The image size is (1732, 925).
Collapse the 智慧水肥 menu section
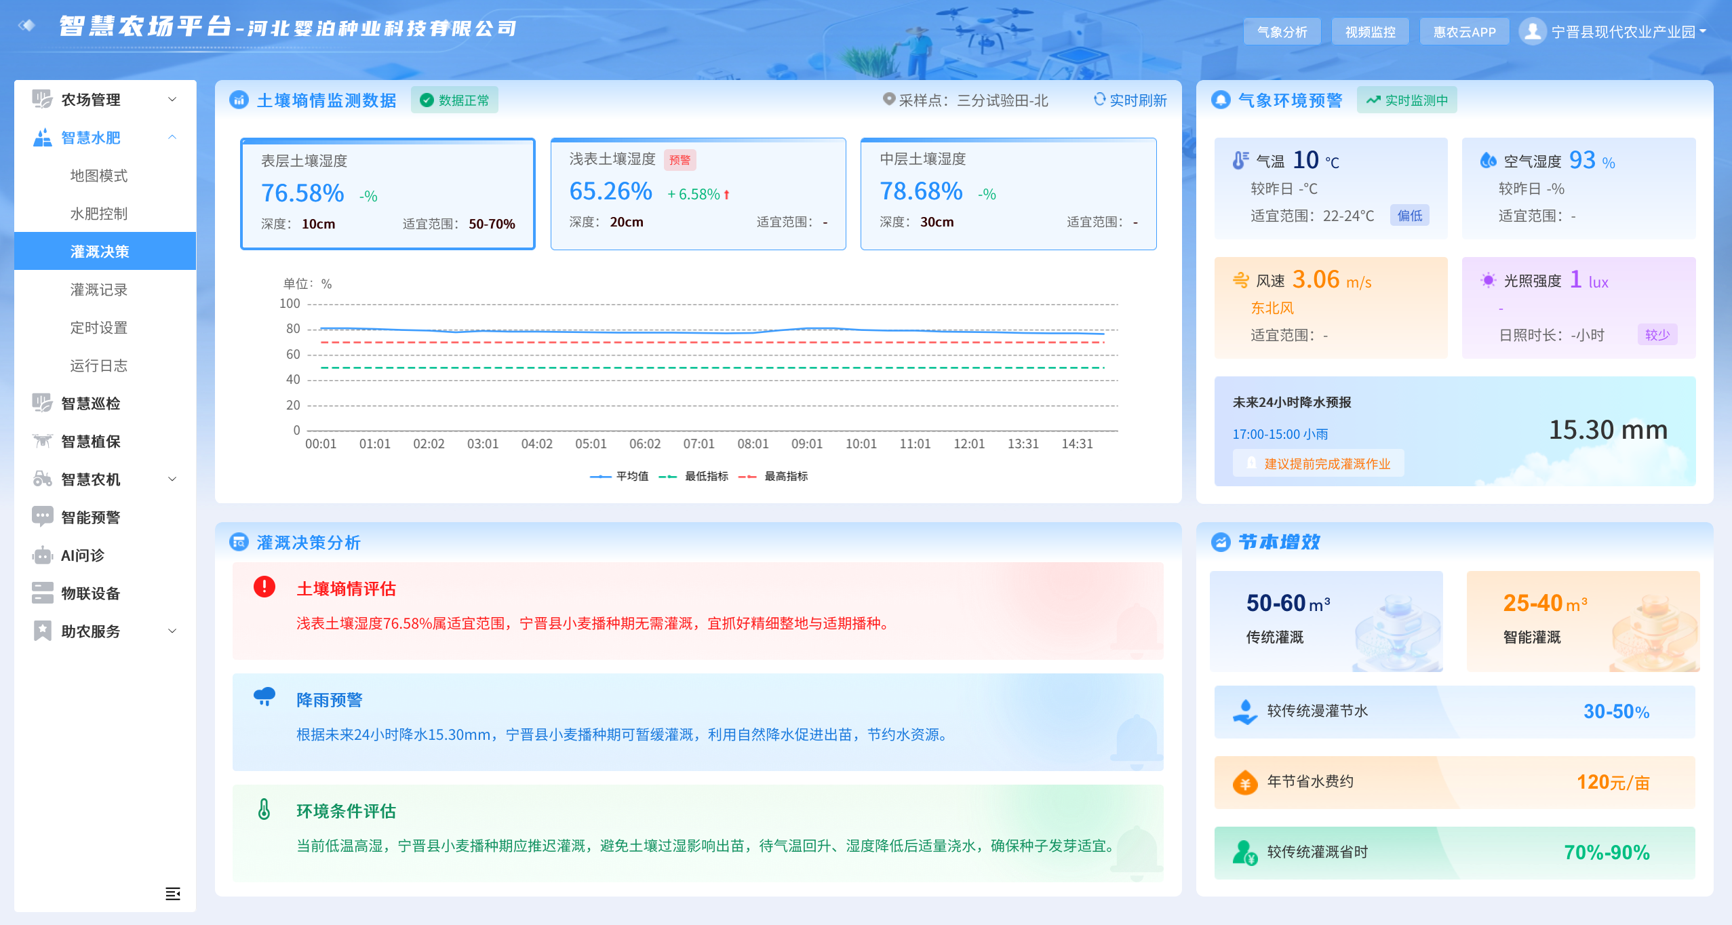tap(172, 138)
